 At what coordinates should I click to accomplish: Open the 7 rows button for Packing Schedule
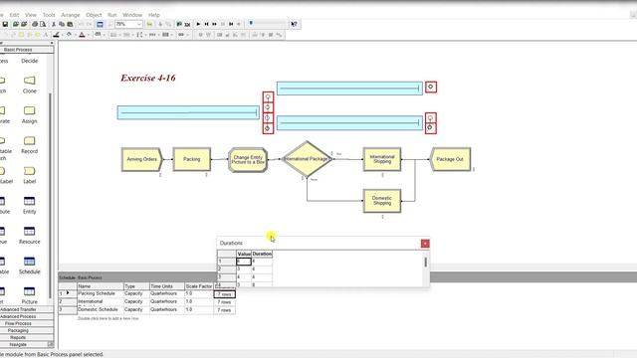224,294
